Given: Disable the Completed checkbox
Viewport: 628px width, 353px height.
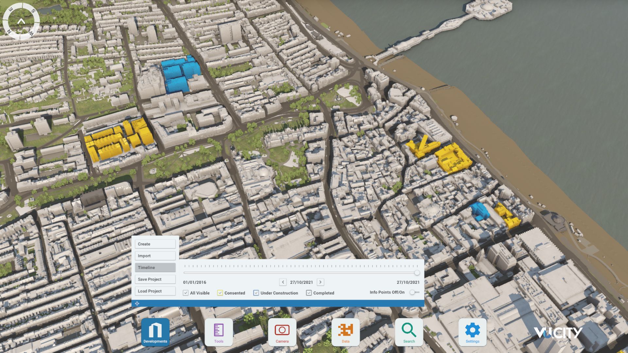Looking at the screenshot, I should (309, 293).
